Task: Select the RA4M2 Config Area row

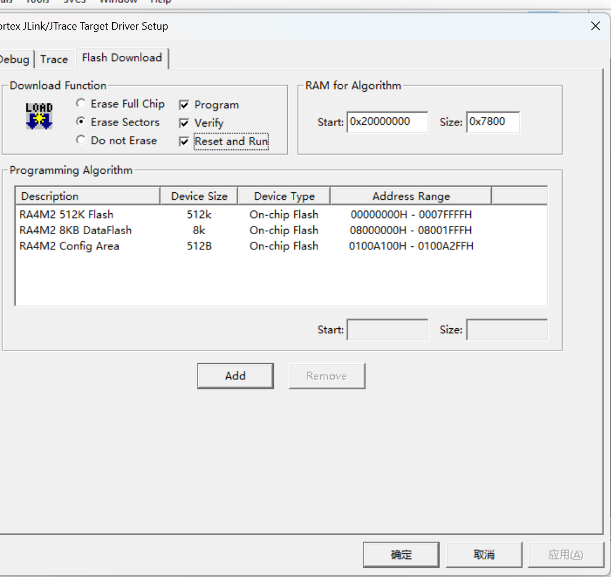Action: point(281,246)
